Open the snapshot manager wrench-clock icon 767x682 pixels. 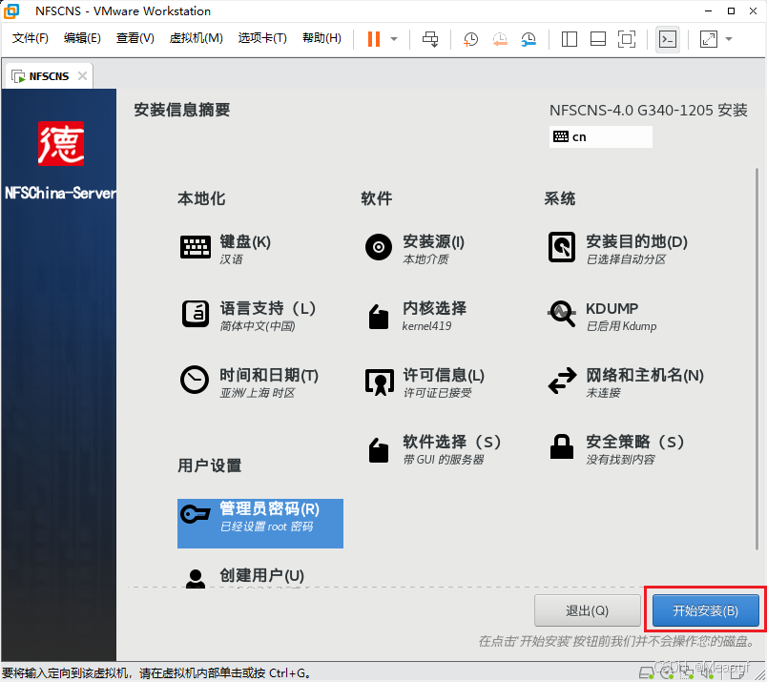529,39
